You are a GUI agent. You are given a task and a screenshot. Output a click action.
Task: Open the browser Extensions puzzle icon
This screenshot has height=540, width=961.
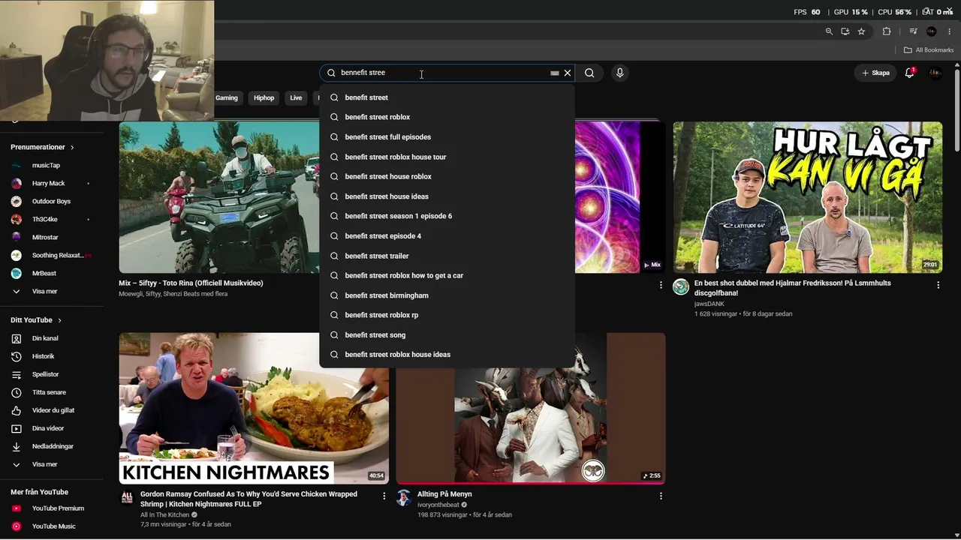(x=887, y=31)
